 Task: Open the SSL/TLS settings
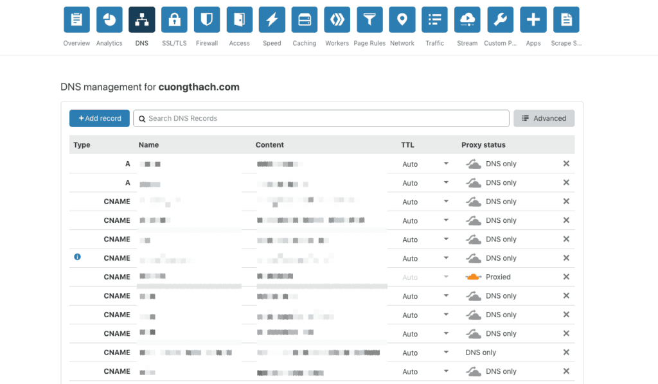tap(173, 19)
